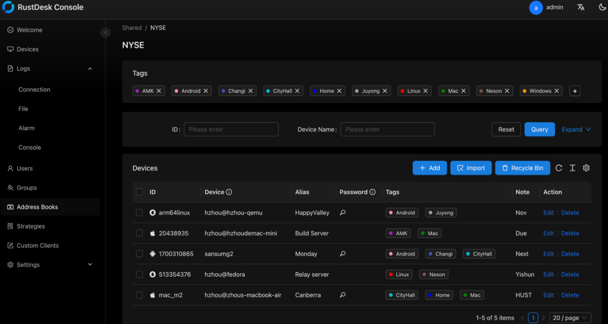Open the language switcher icon

[x=581, y=7]
